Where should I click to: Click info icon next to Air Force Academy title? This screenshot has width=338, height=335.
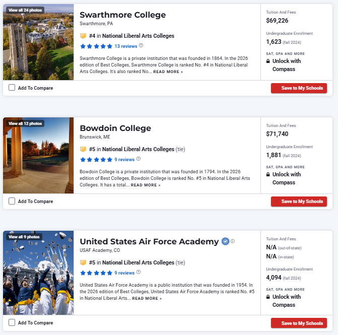[x=233, y=241]
